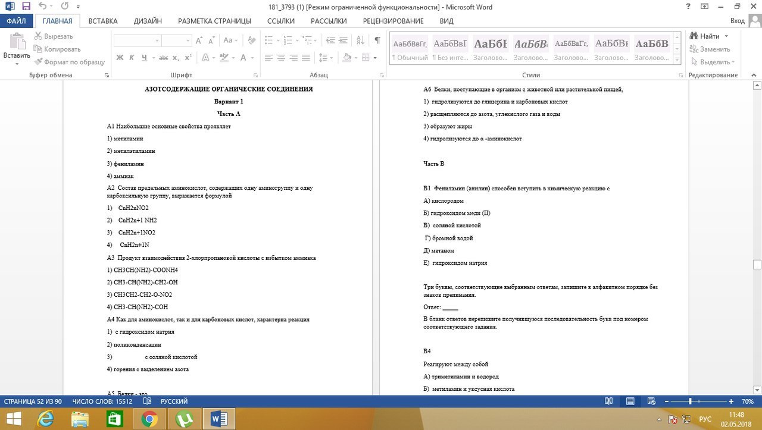The height and width of the screenshot is (430, 762).
Task: Sort text with A-Я sort icon
Action: (x=360, y=40)
